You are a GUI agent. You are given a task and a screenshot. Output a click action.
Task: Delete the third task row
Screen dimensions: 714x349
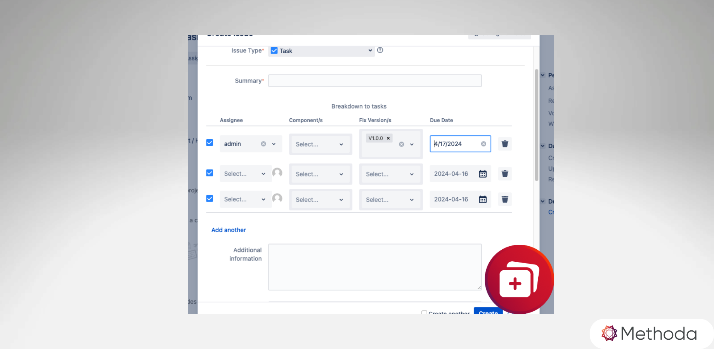505,199
